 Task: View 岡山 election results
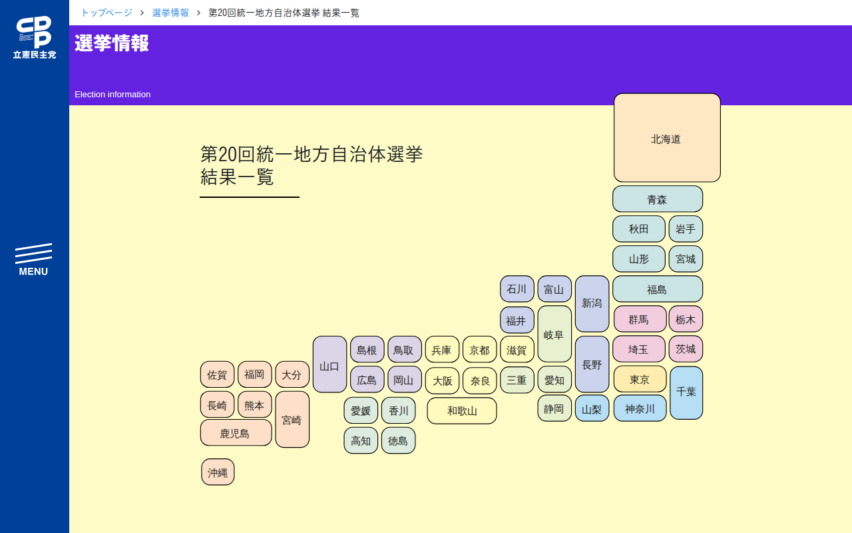point(405,380)
